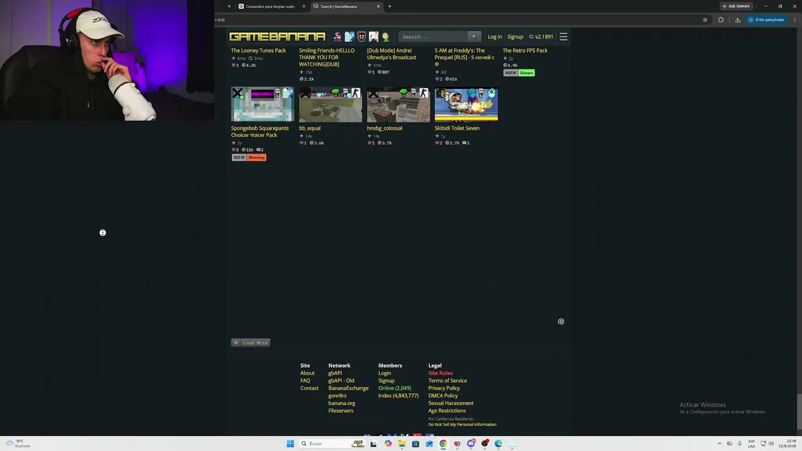Open the Contact footer link

tap(310, 388)
